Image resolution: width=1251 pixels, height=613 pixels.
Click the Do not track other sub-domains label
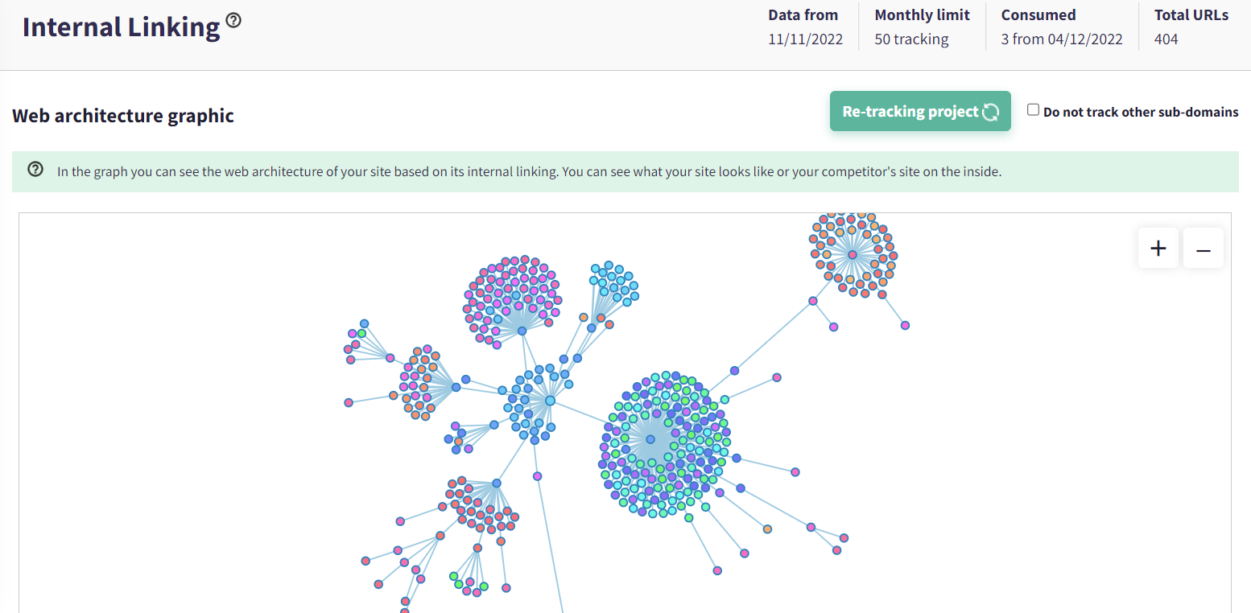click(1140, 113)
